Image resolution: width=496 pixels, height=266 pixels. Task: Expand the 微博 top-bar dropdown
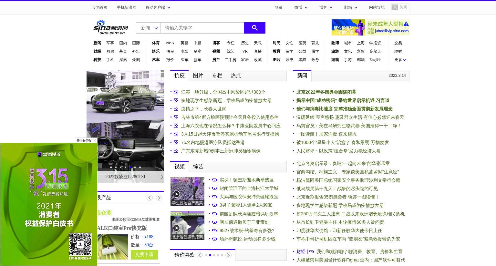pos(301,7)
